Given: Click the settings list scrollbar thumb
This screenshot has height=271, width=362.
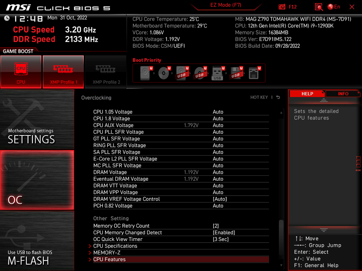Looking at the screenshot, I should click(281, 238).
